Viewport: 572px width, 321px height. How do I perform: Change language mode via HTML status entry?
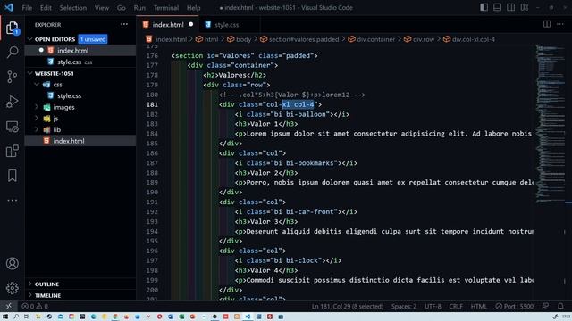479,306
